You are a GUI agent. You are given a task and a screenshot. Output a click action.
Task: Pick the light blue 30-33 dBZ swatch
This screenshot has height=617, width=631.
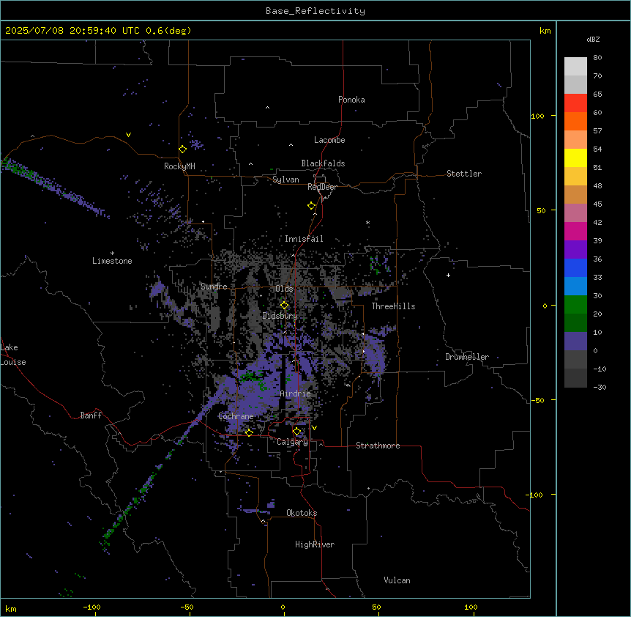point(575,287)
